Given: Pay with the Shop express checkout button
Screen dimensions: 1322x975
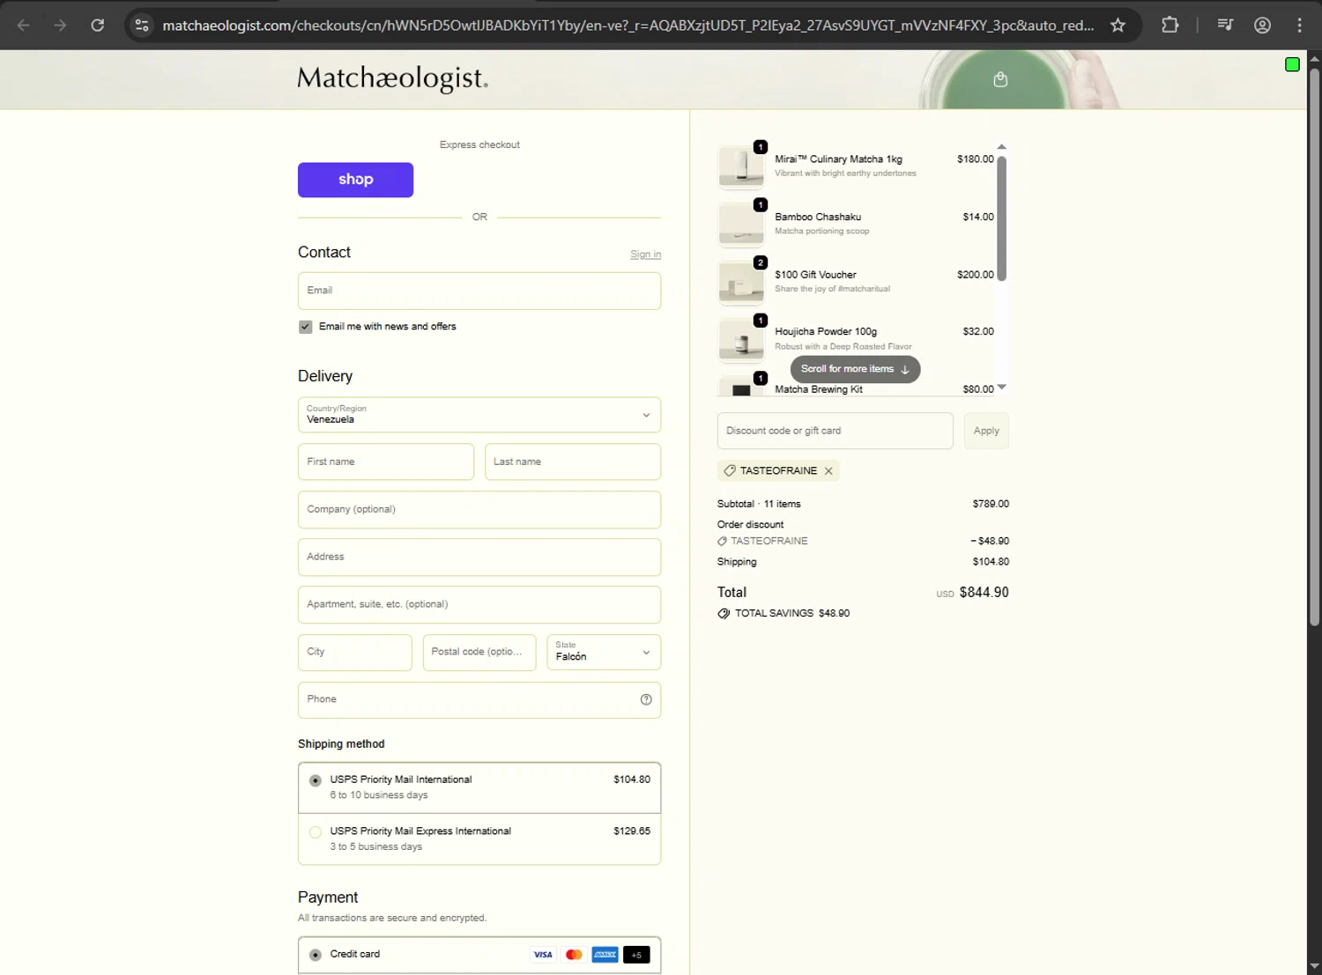Looking at the screenshot, I should pyautogui.click(x=355, y=180).
